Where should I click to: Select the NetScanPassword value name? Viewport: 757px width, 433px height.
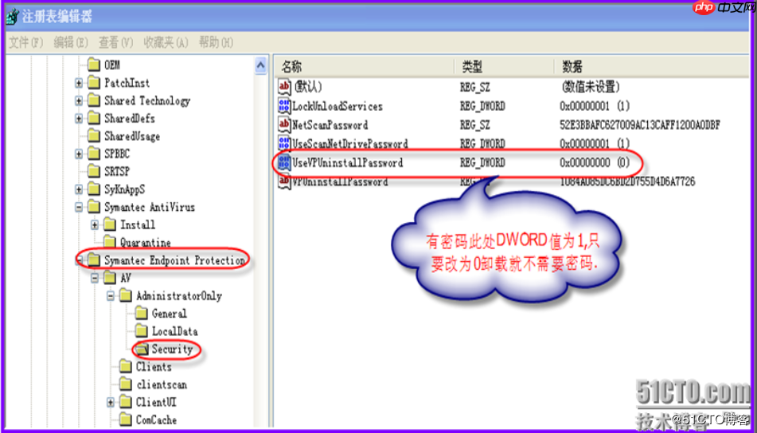(330, 125)
